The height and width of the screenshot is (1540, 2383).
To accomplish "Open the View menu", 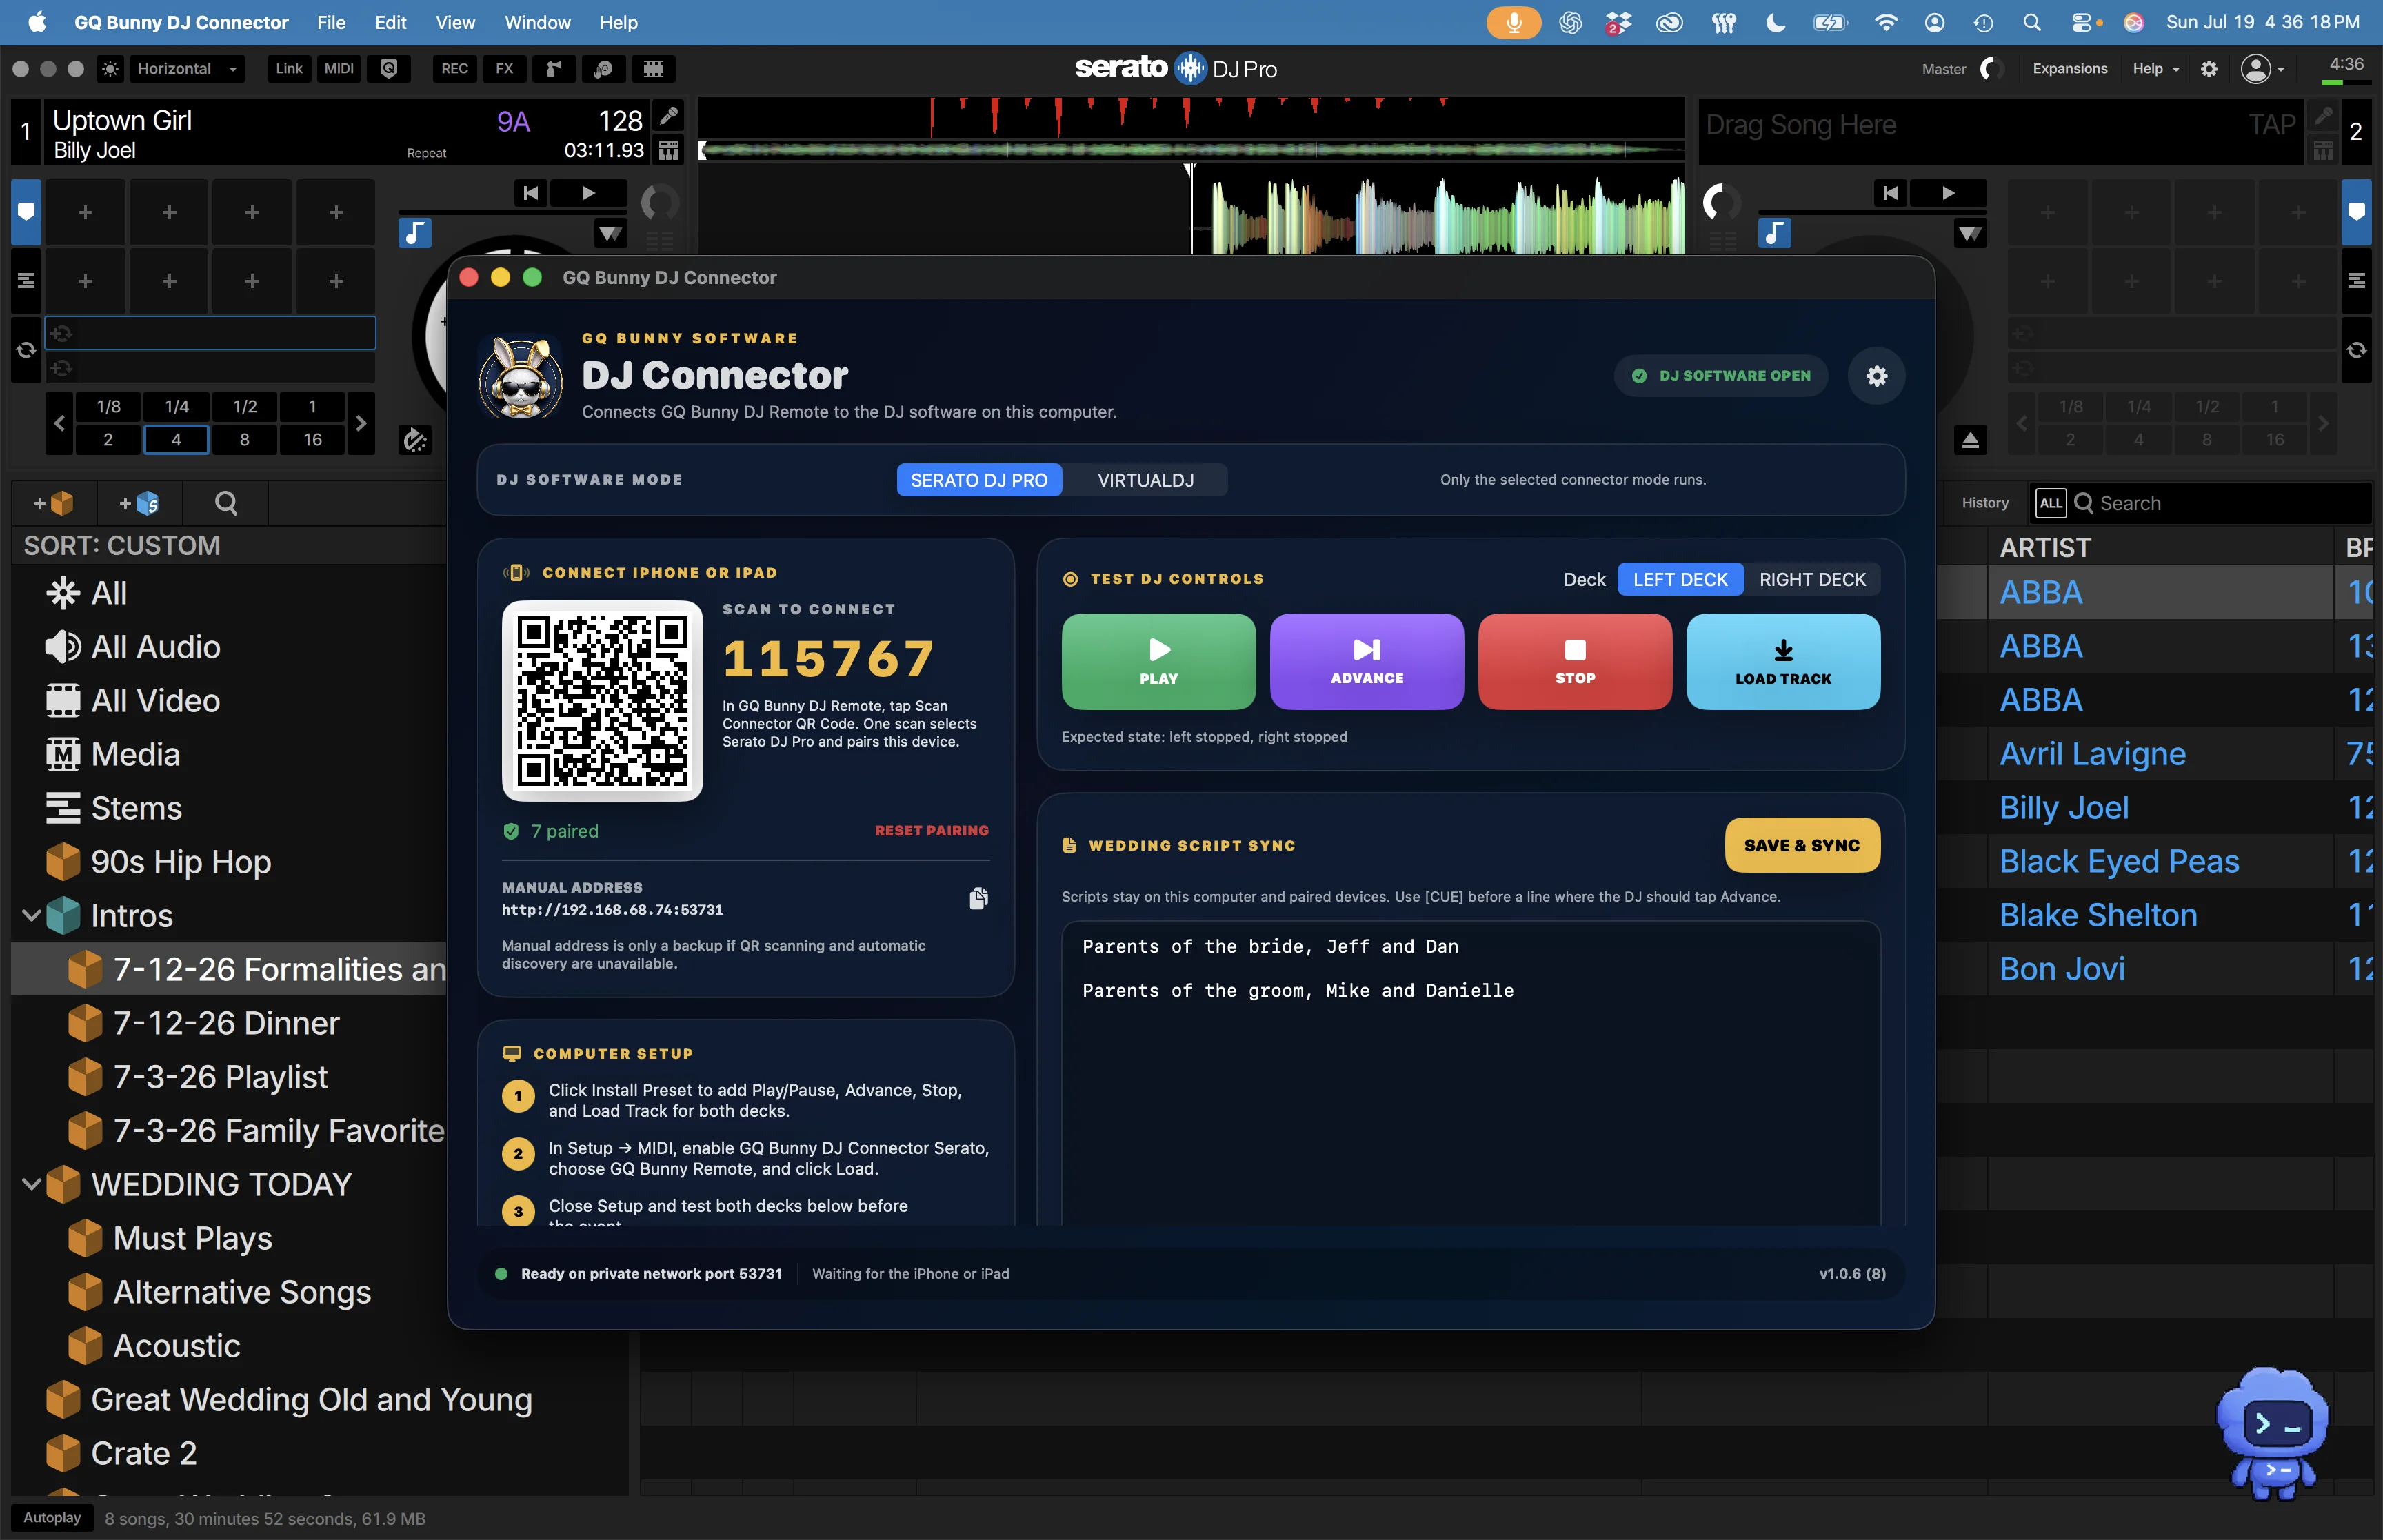I will (455, 22).
